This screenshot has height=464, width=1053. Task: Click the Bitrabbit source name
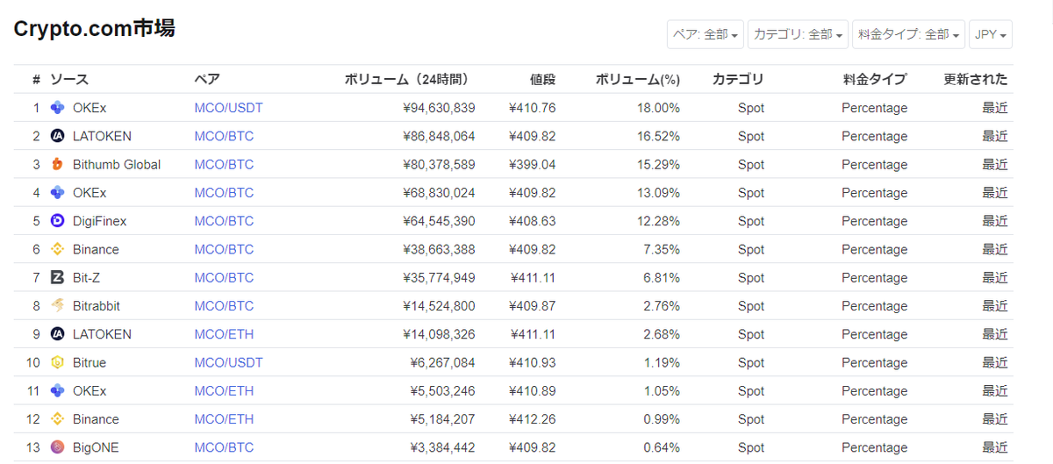click(97, 306)
